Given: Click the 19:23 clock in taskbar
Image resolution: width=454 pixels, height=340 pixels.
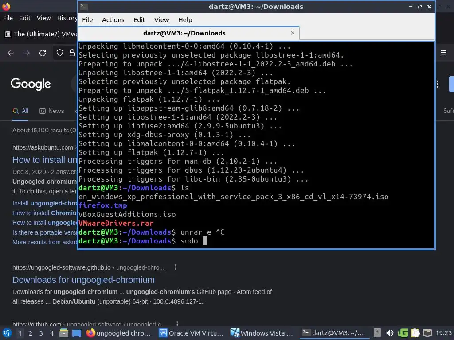Looking at the screenshot, I should pyautogui.click(x=443, y=333).
